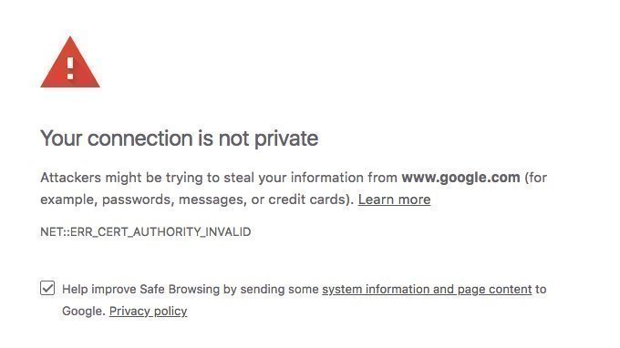Click the word policy in the Privacy policy link
Screen dimensions: 620x348
click(170, 312)
